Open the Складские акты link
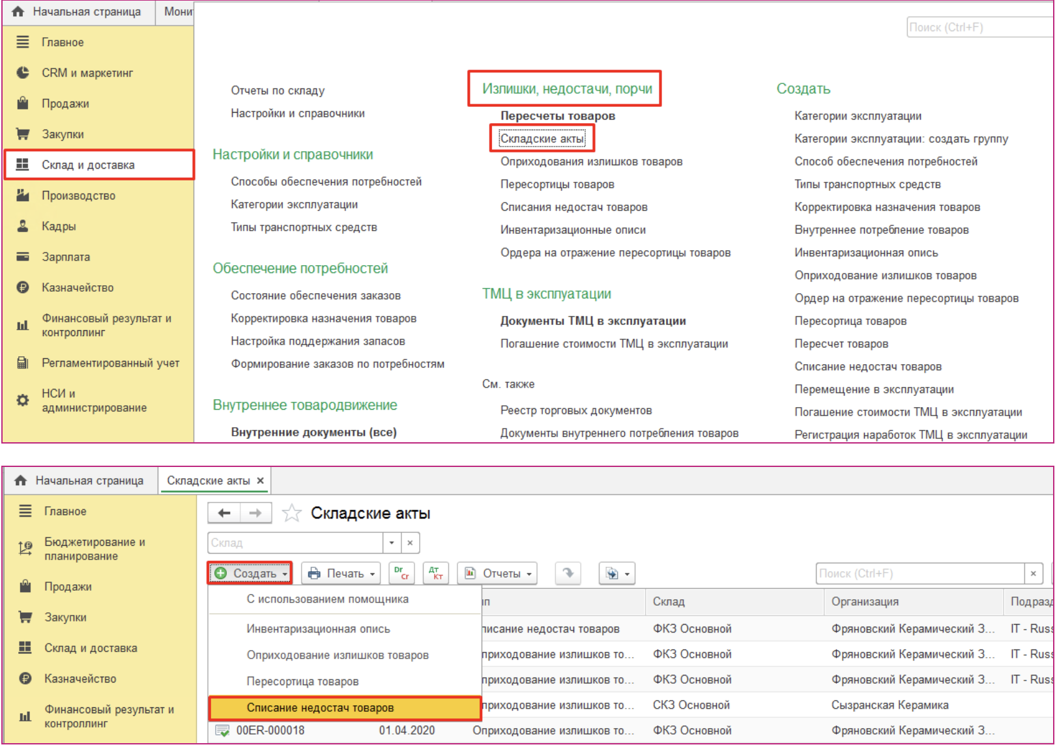 click(x=542, y=139)
